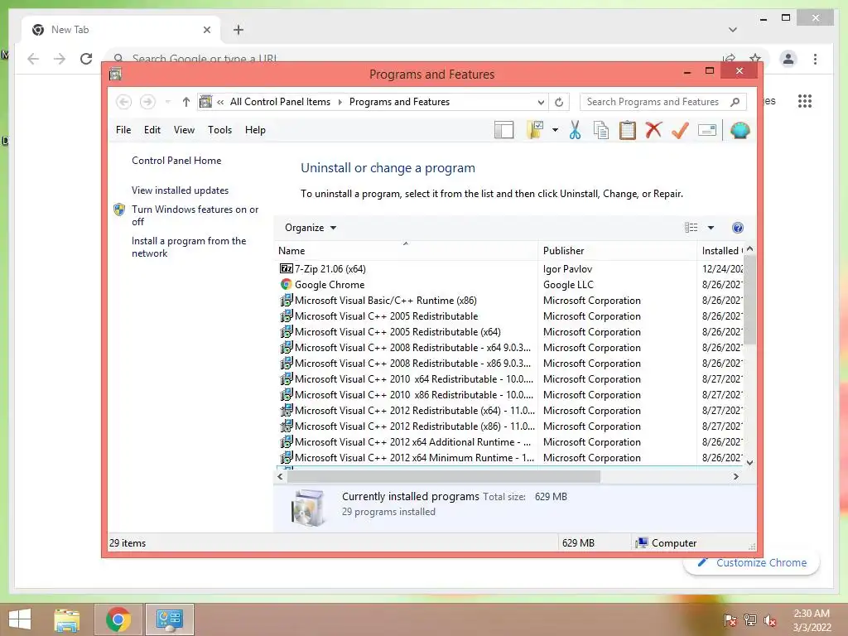Click Chrome reload button
848x636 pixels.
click(86, 59)
